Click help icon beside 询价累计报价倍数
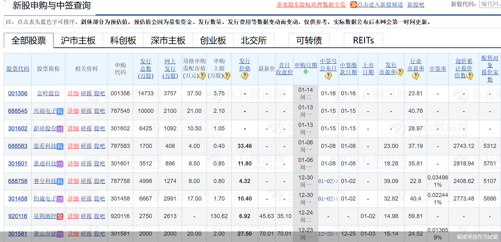Viewport: 501px width, 242px height. (470, 76)
